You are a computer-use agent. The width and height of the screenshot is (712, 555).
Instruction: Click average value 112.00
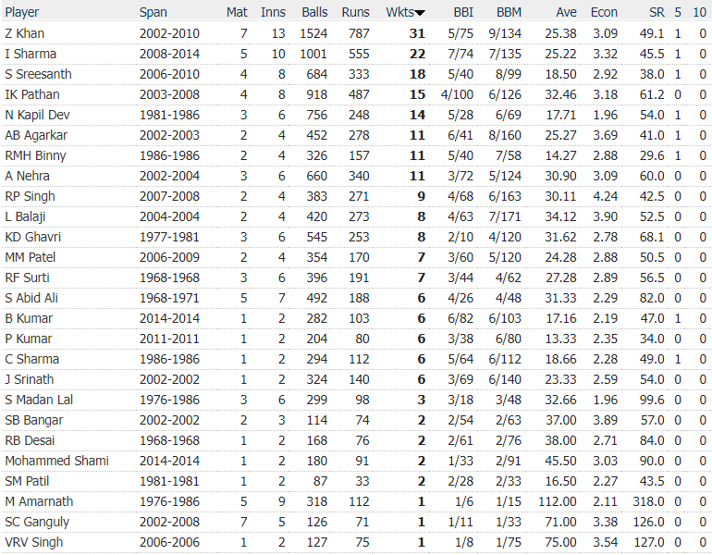click(558, 501)
